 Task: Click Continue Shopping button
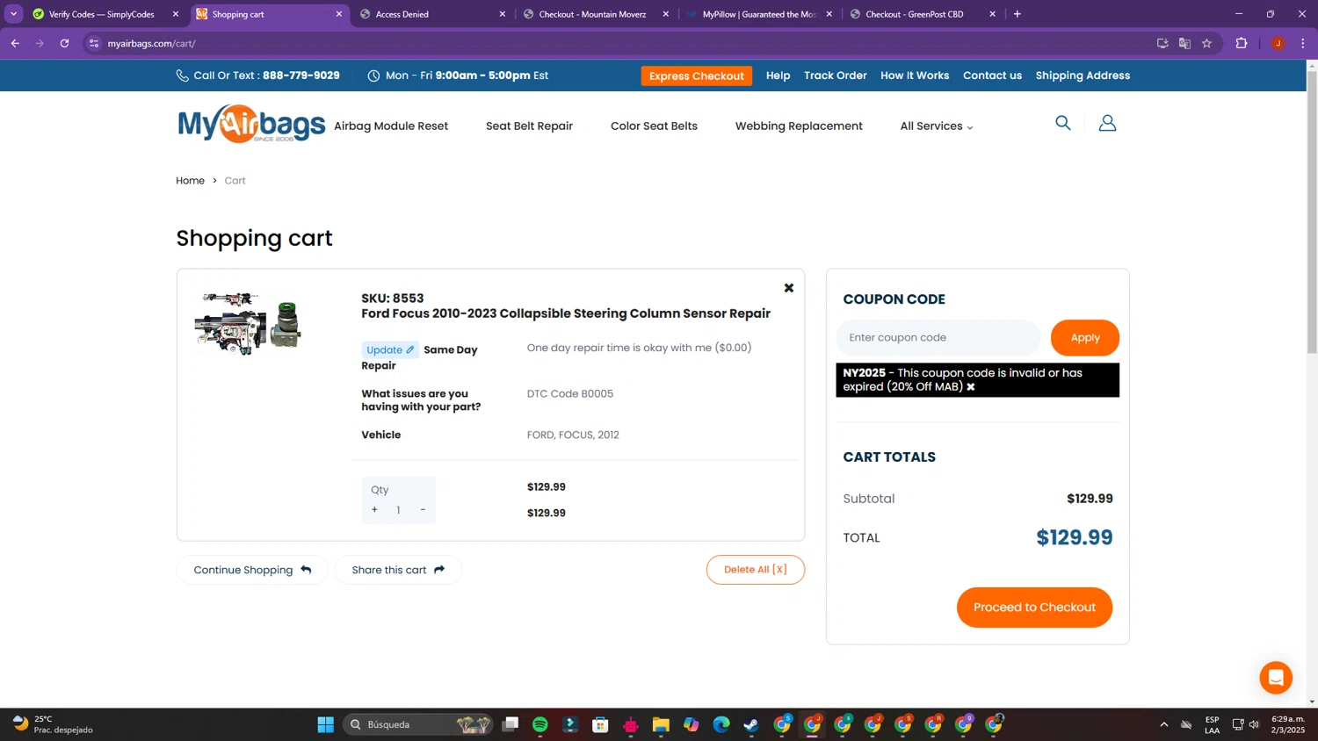[252, 570]
